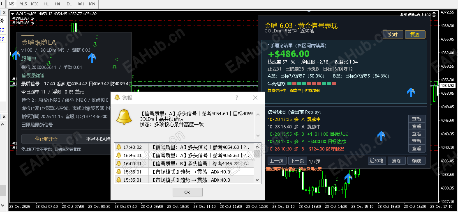Switch chart to W1 timeframe
458x212 pixels.
point(81,4)
